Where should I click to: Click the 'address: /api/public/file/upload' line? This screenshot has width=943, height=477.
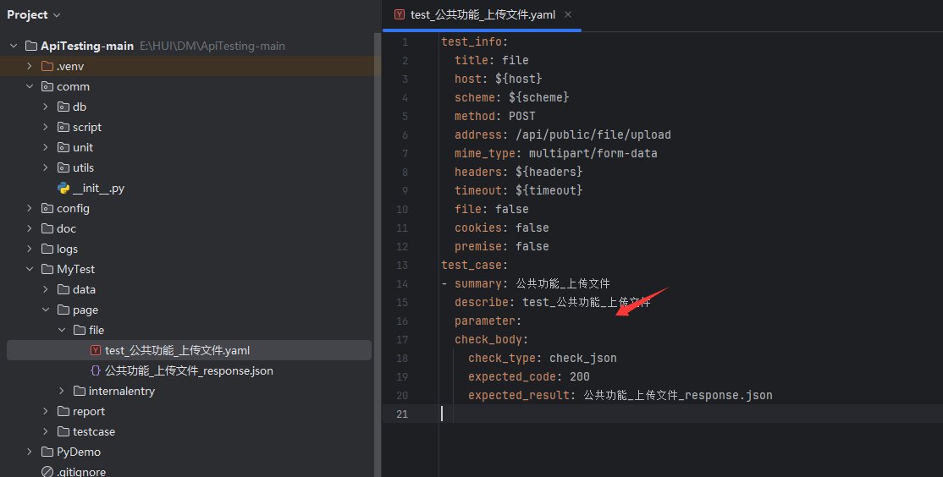tap(563, 135)
